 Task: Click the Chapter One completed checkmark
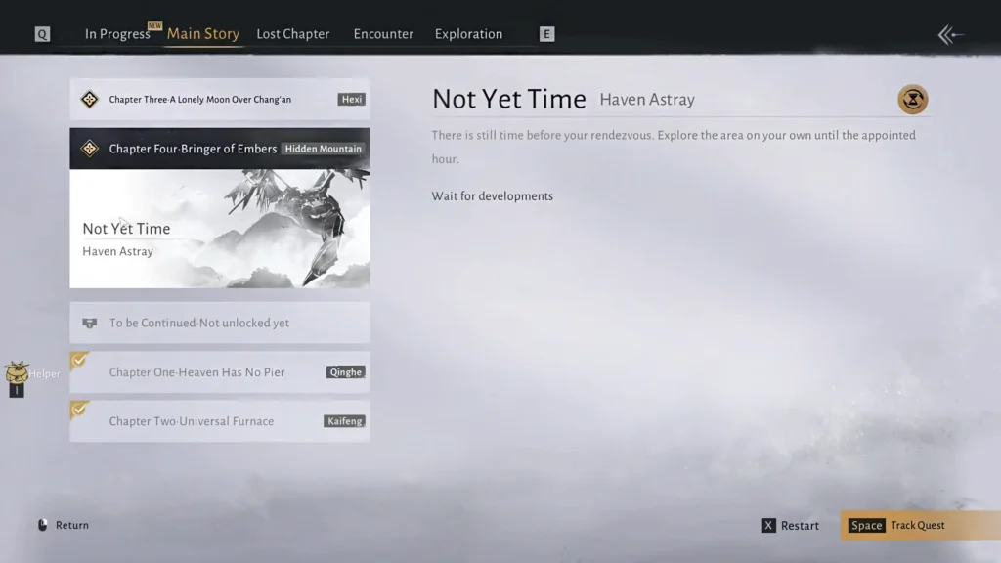[x=79, y=361]
